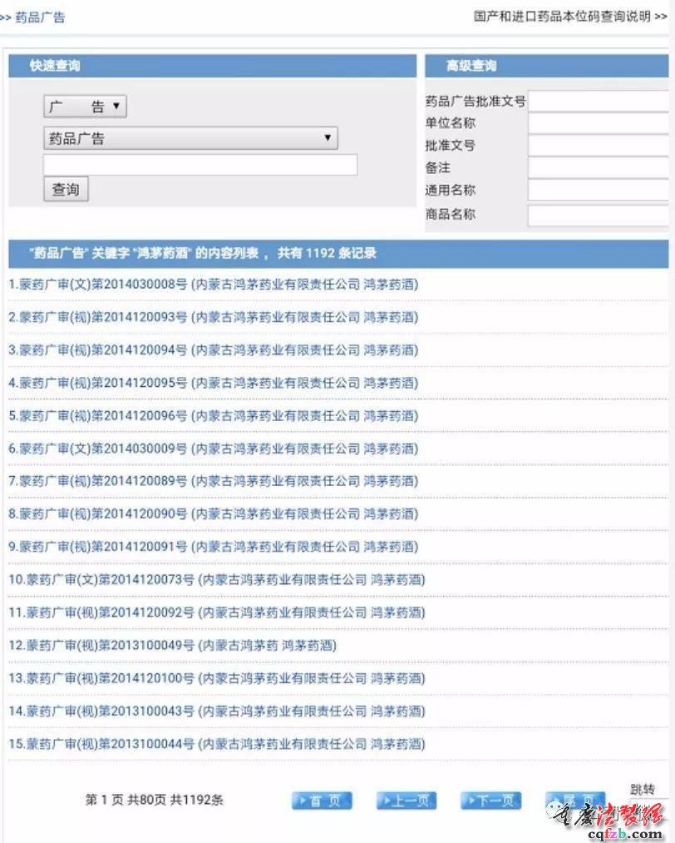Open record 蒙药广审(视)第2014120092号
The width and height of the screenshot is (675, 843).
pyautogui.click(x=217, y=612)
